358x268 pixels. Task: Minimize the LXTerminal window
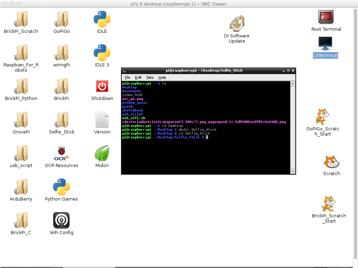284,71
